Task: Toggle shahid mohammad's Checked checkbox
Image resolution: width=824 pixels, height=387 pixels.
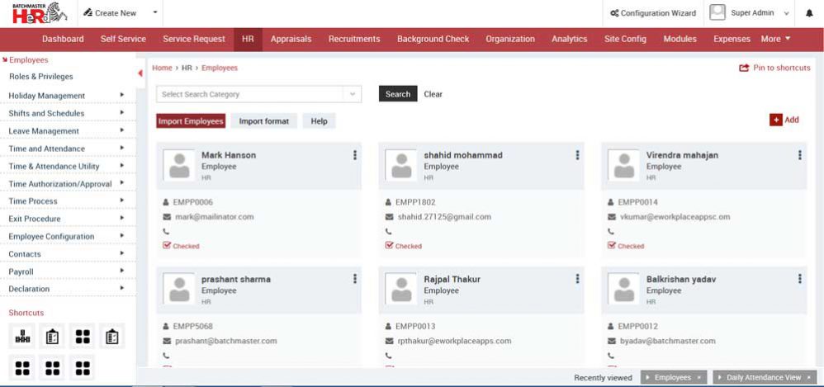Action: 390,245
